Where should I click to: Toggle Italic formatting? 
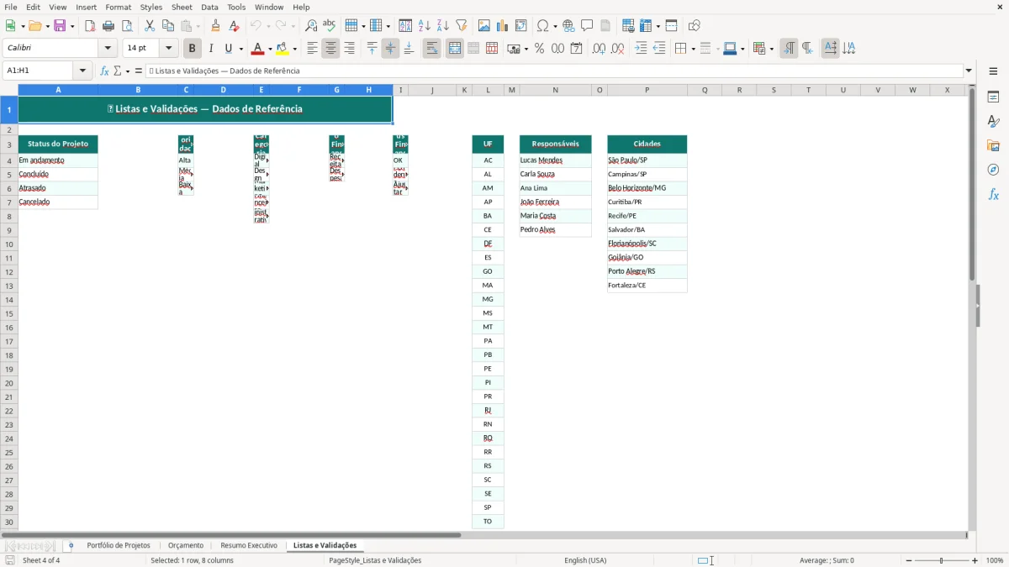(x=211, y=49)
